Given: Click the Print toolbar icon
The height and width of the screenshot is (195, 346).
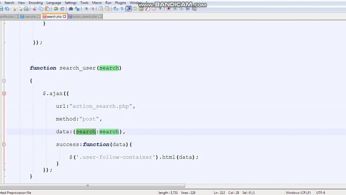Looking at the screenshot, I should point(26,9).
